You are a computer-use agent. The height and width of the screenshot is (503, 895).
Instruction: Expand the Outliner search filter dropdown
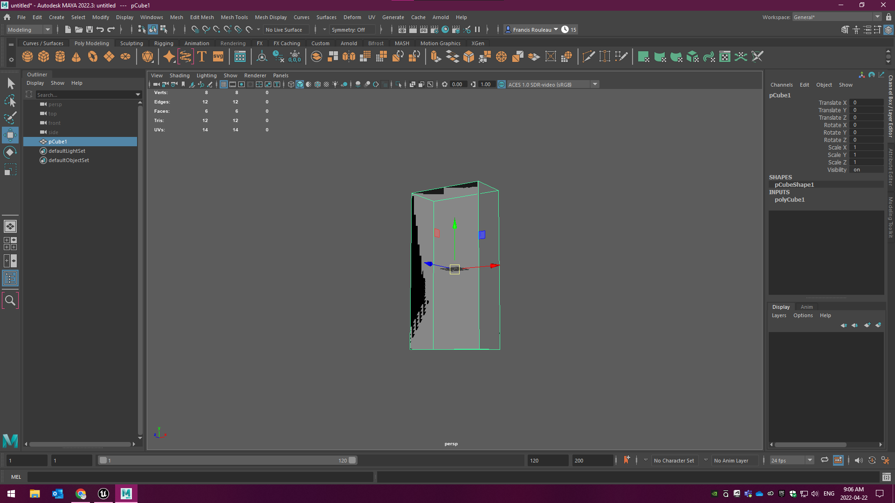[138, 95]
